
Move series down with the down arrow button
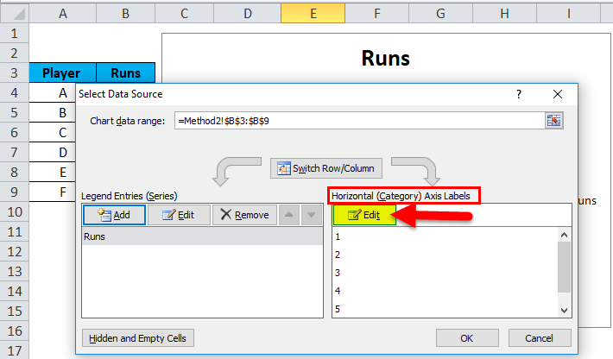tap(311, 215)
